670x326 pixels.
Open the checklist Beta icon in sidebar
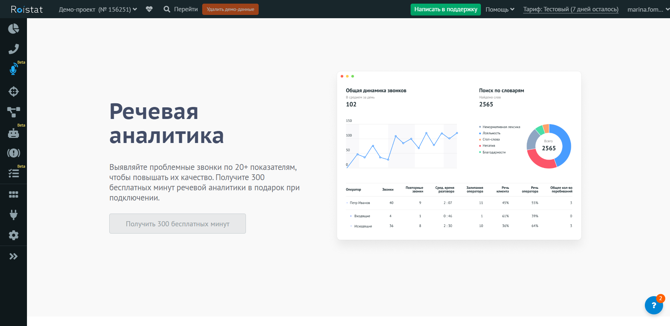click(13, 173)
